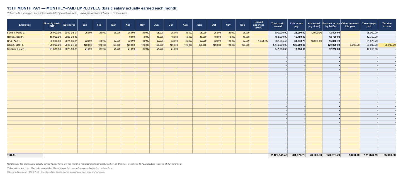The height and width of the screenshot is (180, 403).
Task: Click total basic earned "382,545.45"
Action: (278, 41)
